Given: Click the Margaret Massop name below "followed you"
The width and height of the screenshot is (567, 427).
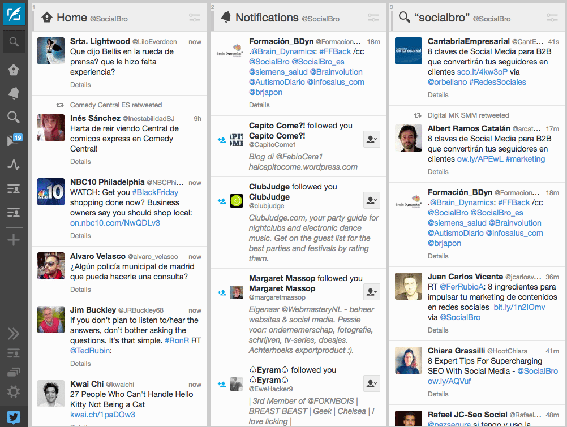Looking at the screenshot, I should pyautogui.click(x=282, y=288).
